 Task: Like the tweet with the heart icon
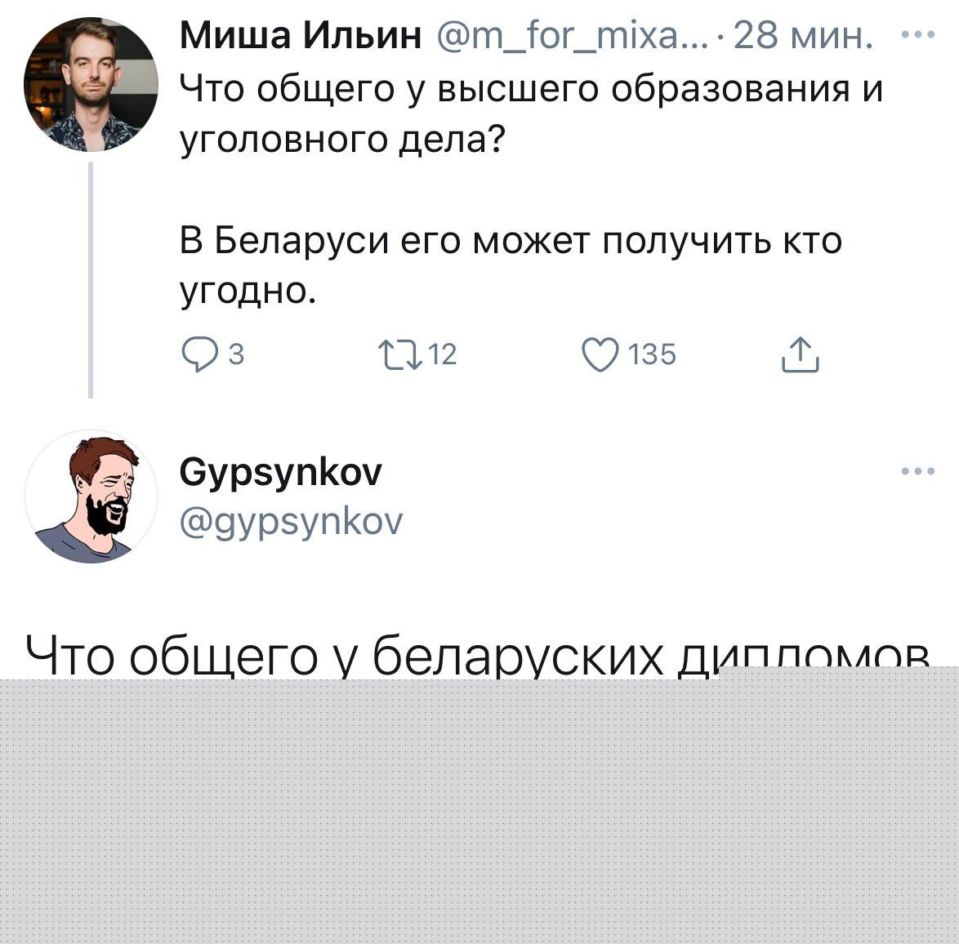(x=600, y=355)
